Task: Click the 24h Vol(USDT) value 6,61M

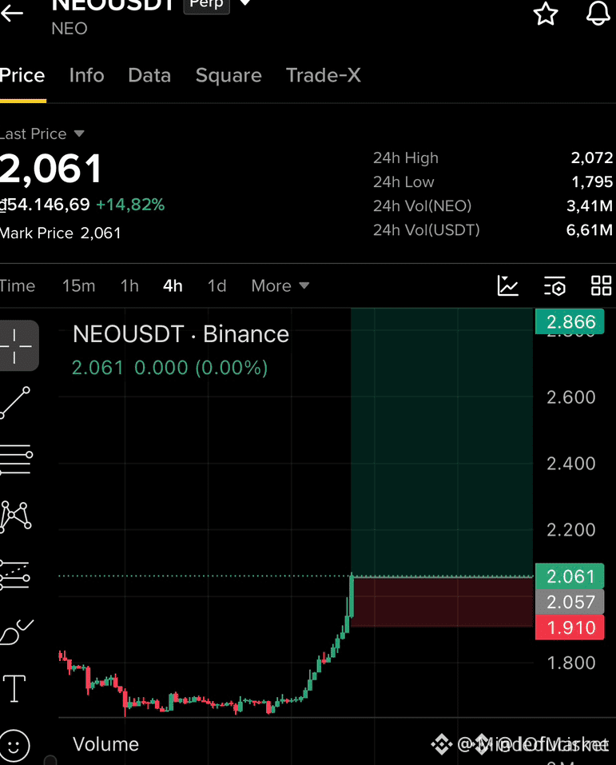Action: coord(589,229)
